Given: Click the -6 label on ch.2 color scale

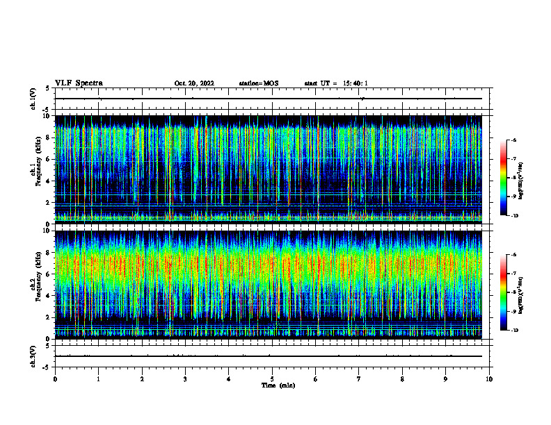Looking at the screenshot, I should pyautogui.click(x=513, y=255).
